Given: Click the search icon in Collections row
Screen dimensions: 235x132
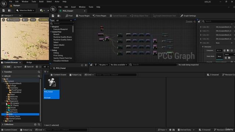Looking at the screenshot, I should point(39,124).
